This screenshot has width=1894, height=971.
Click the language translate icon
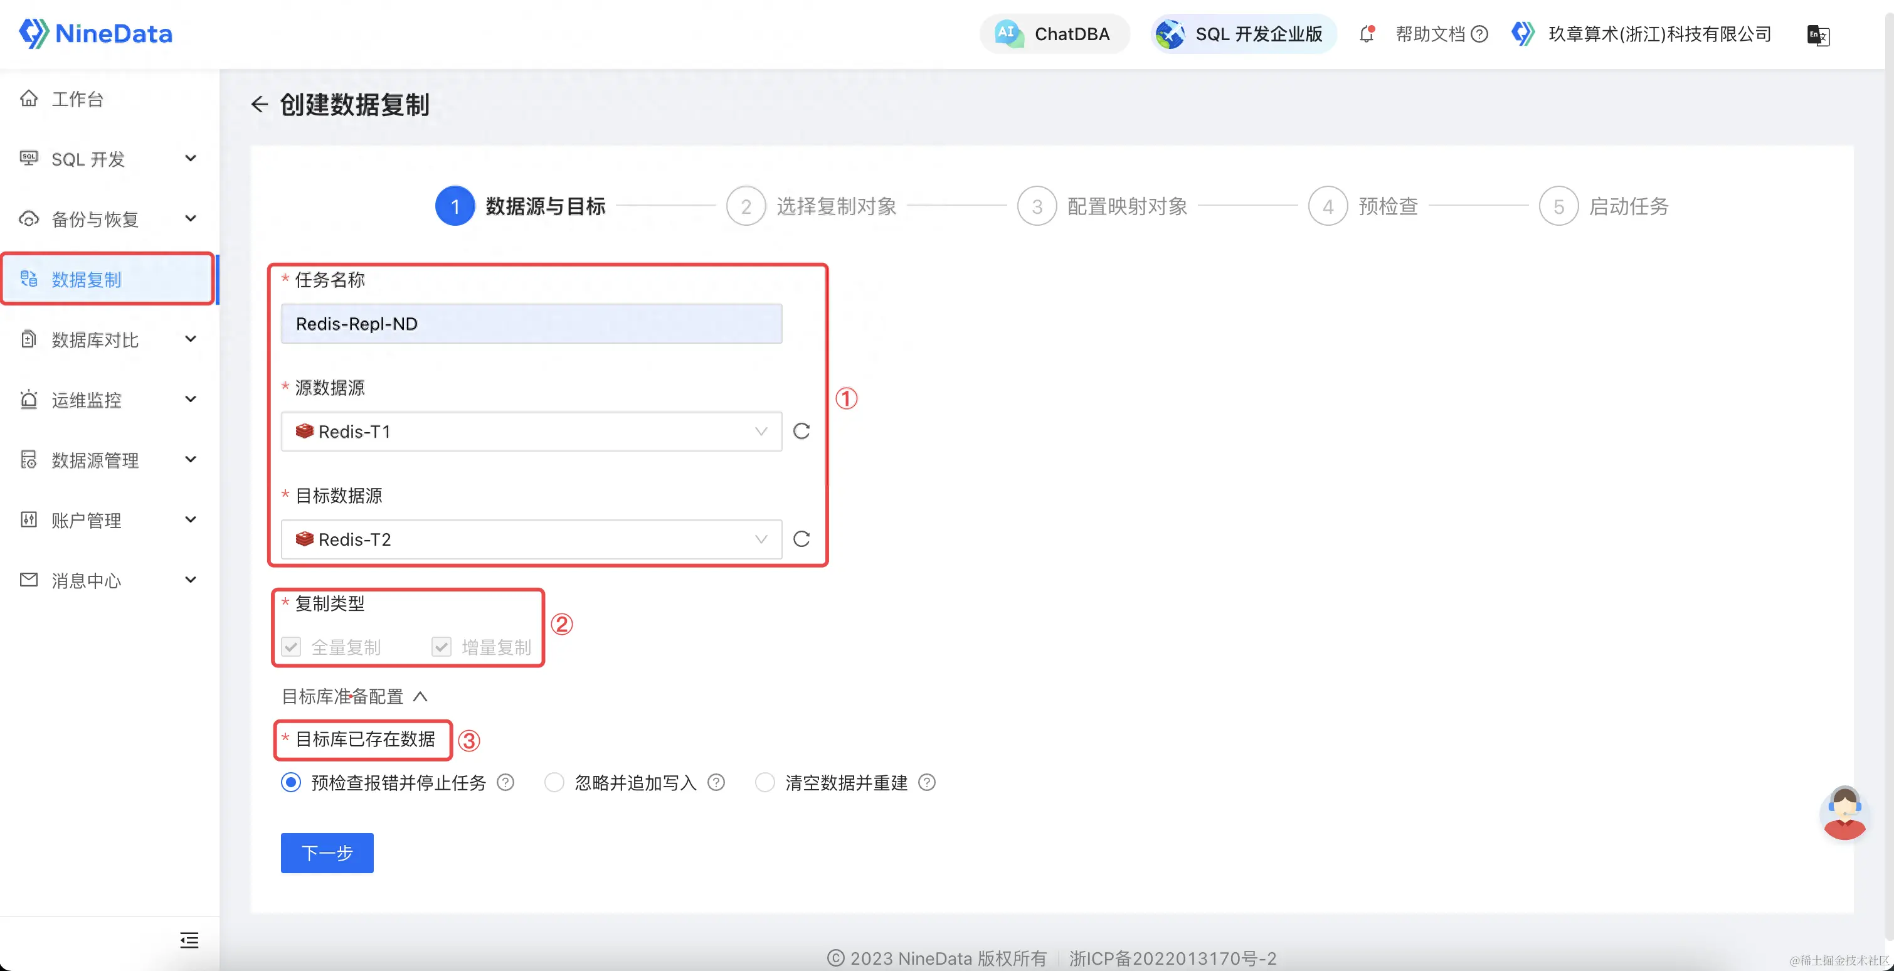[x=1817, y=34]
